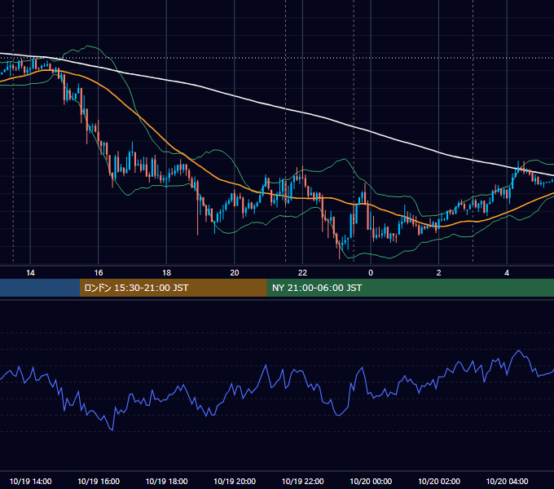This screenshot has height=489, width=554.
Task: Click the 10/19 18:00 date label
Action: pos(166,481)
